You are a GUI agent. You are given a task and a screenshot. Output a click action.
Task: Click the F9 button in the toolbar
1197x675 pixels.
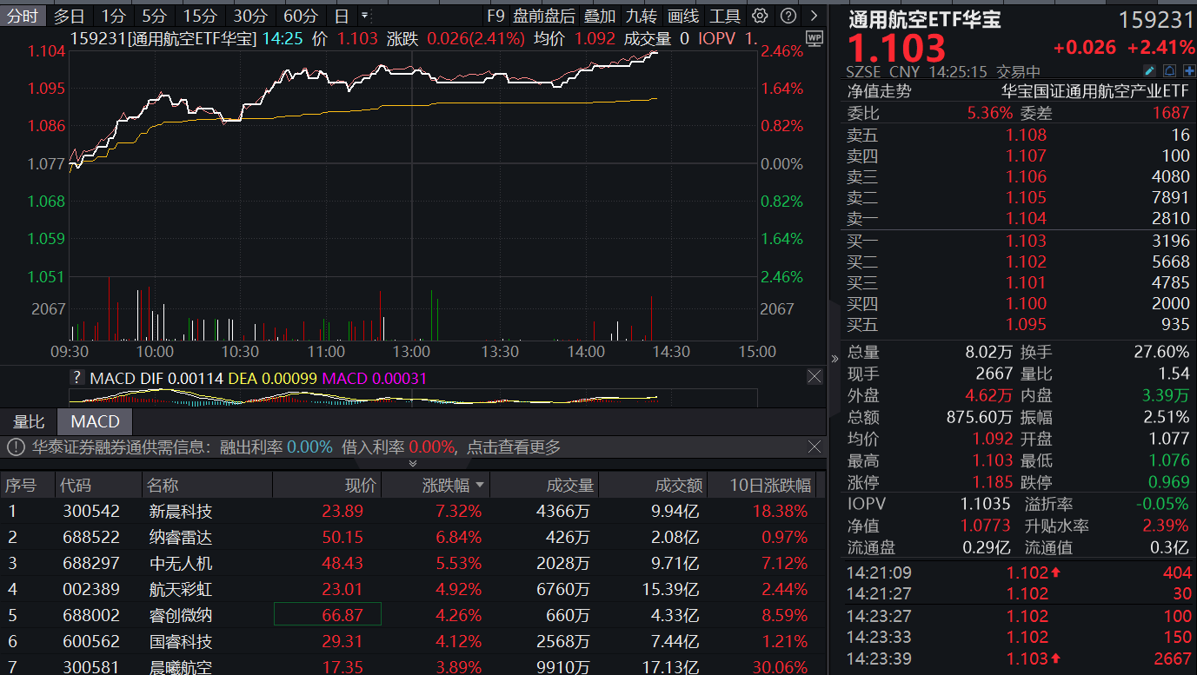496,15
